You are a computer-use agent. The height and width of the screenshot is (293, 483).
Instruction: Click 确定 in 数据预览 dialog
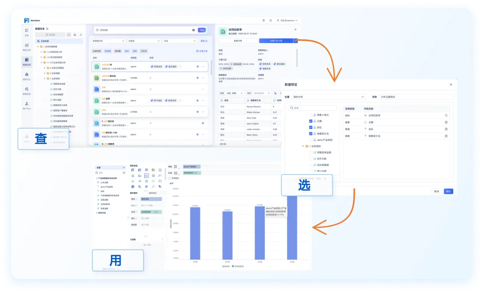click(448, 191)
